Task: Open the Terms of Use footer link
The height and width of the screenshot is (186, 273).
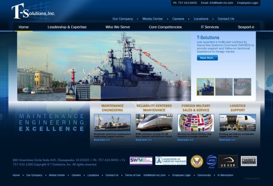Action: pos(133,175)
